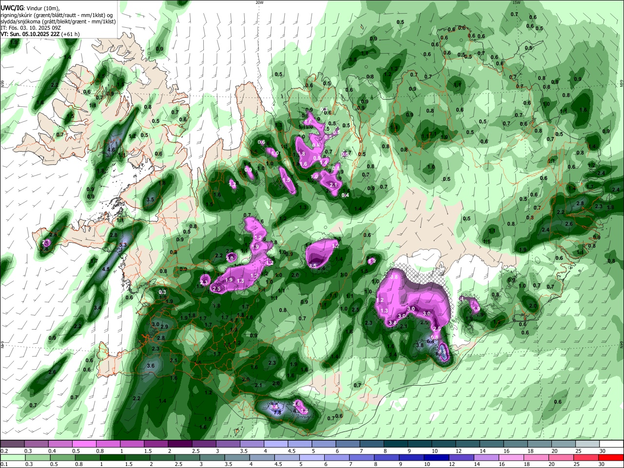Click the "5.3" precipitation value on the map
Viewport: 624px width, 468px height.
point(123,245)
